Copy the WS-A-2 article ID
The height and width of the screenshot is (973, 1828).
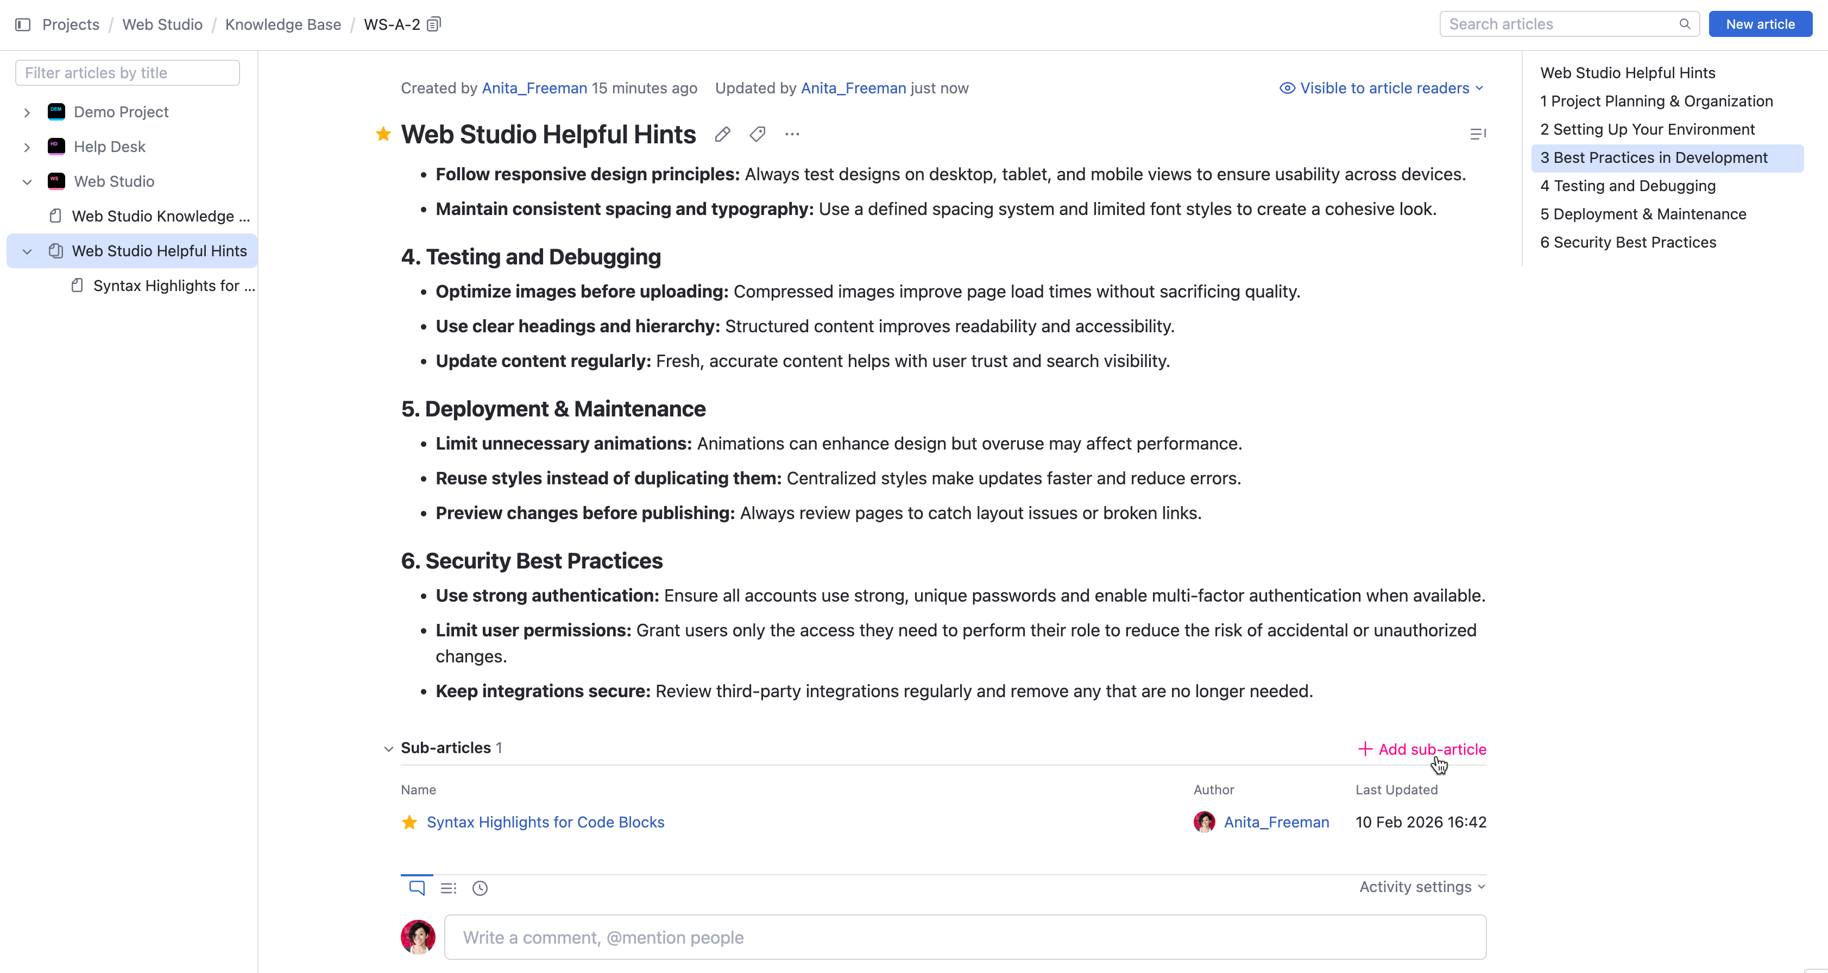(433, 25)
